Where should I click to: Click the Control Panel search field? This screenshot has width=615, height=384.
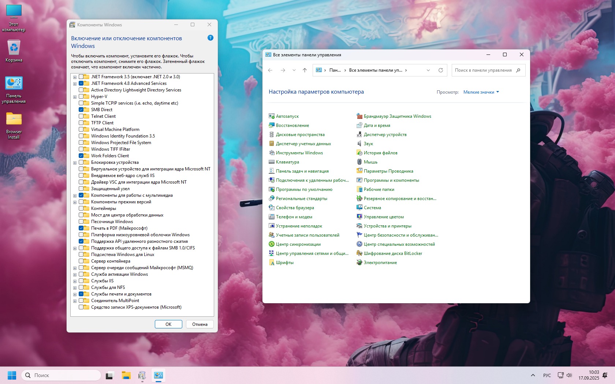click(483, 70)
